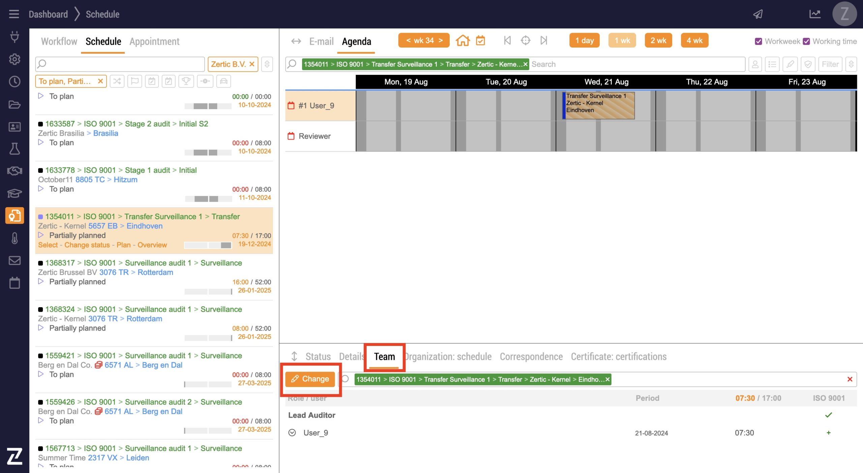Click the shuffle filter icon

click(x=117, y=81)
